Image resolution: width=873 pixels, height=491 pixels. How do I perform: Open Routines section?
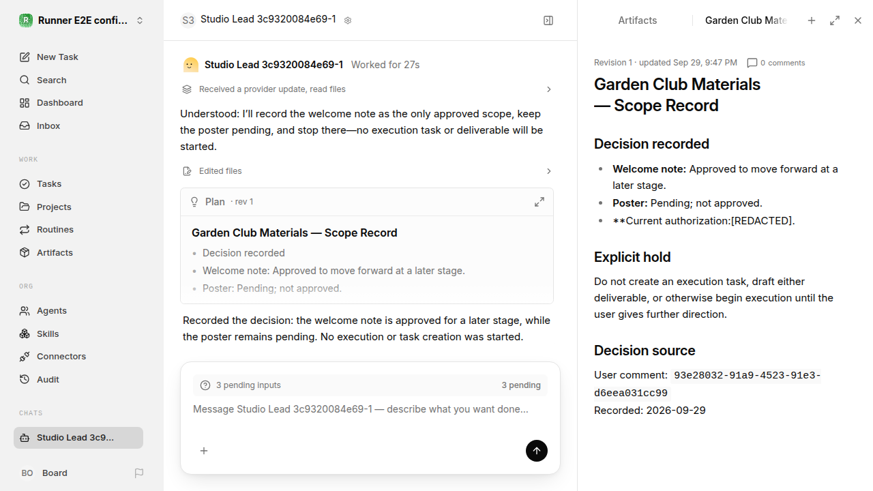pos(82,229)
